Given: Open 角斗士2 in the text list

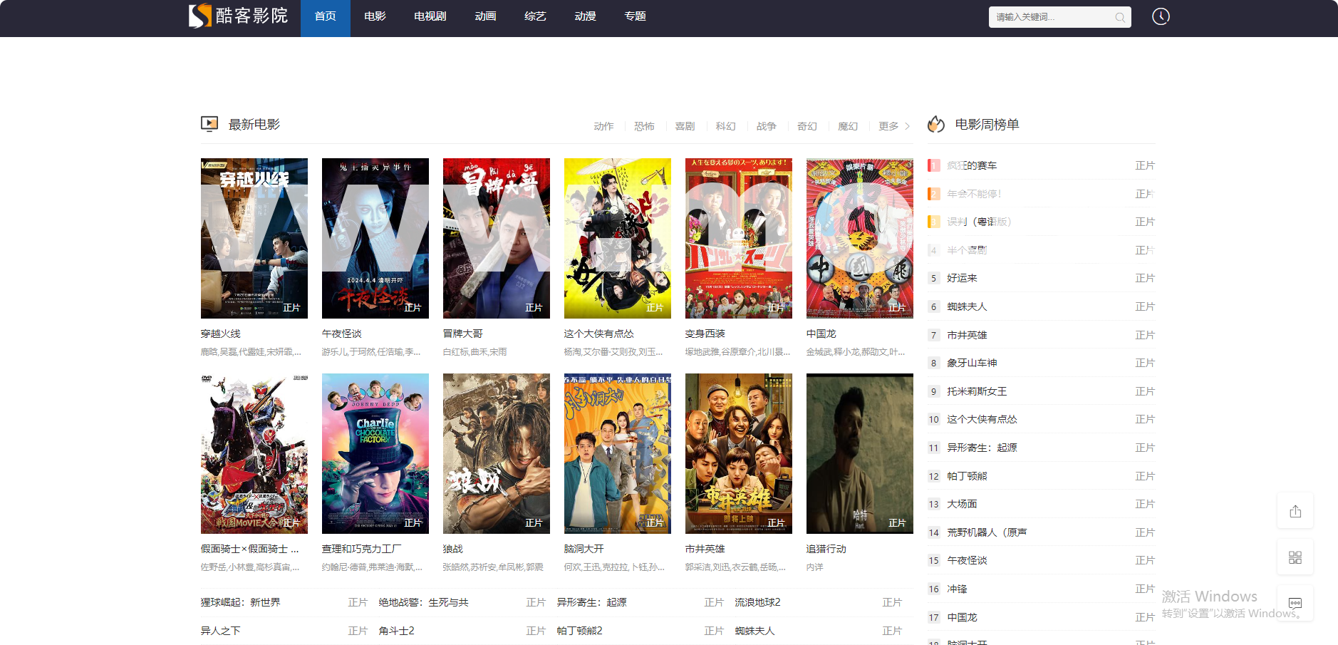Looking at the screenshot, I should click(x=397, y=631).
